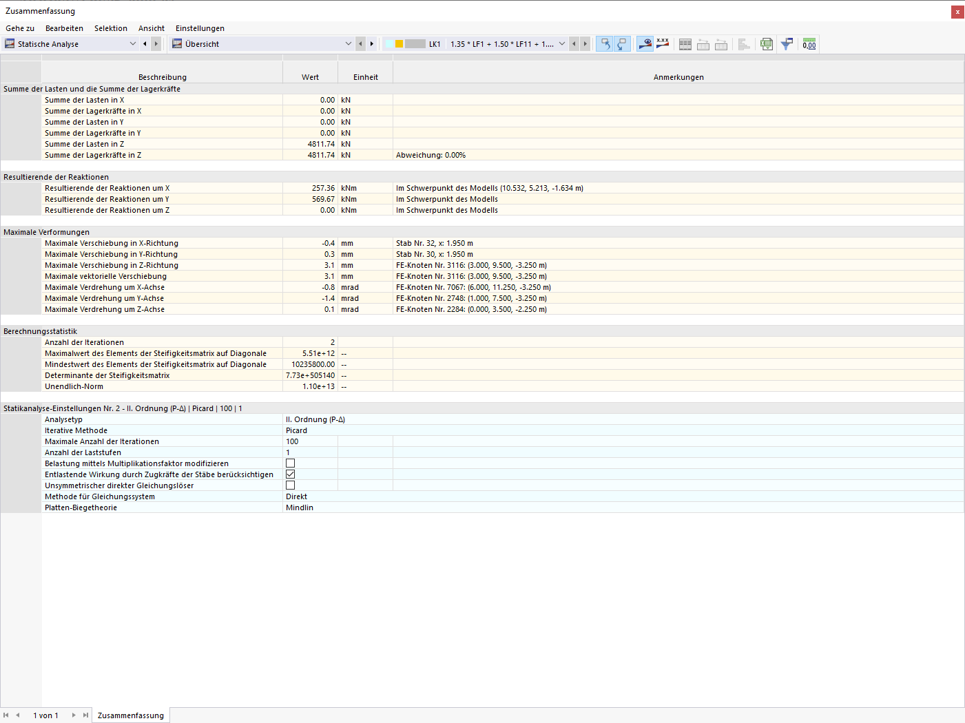Click the Iterative Methode value Picard
965x723 pixels.
(x=297, y=430)
